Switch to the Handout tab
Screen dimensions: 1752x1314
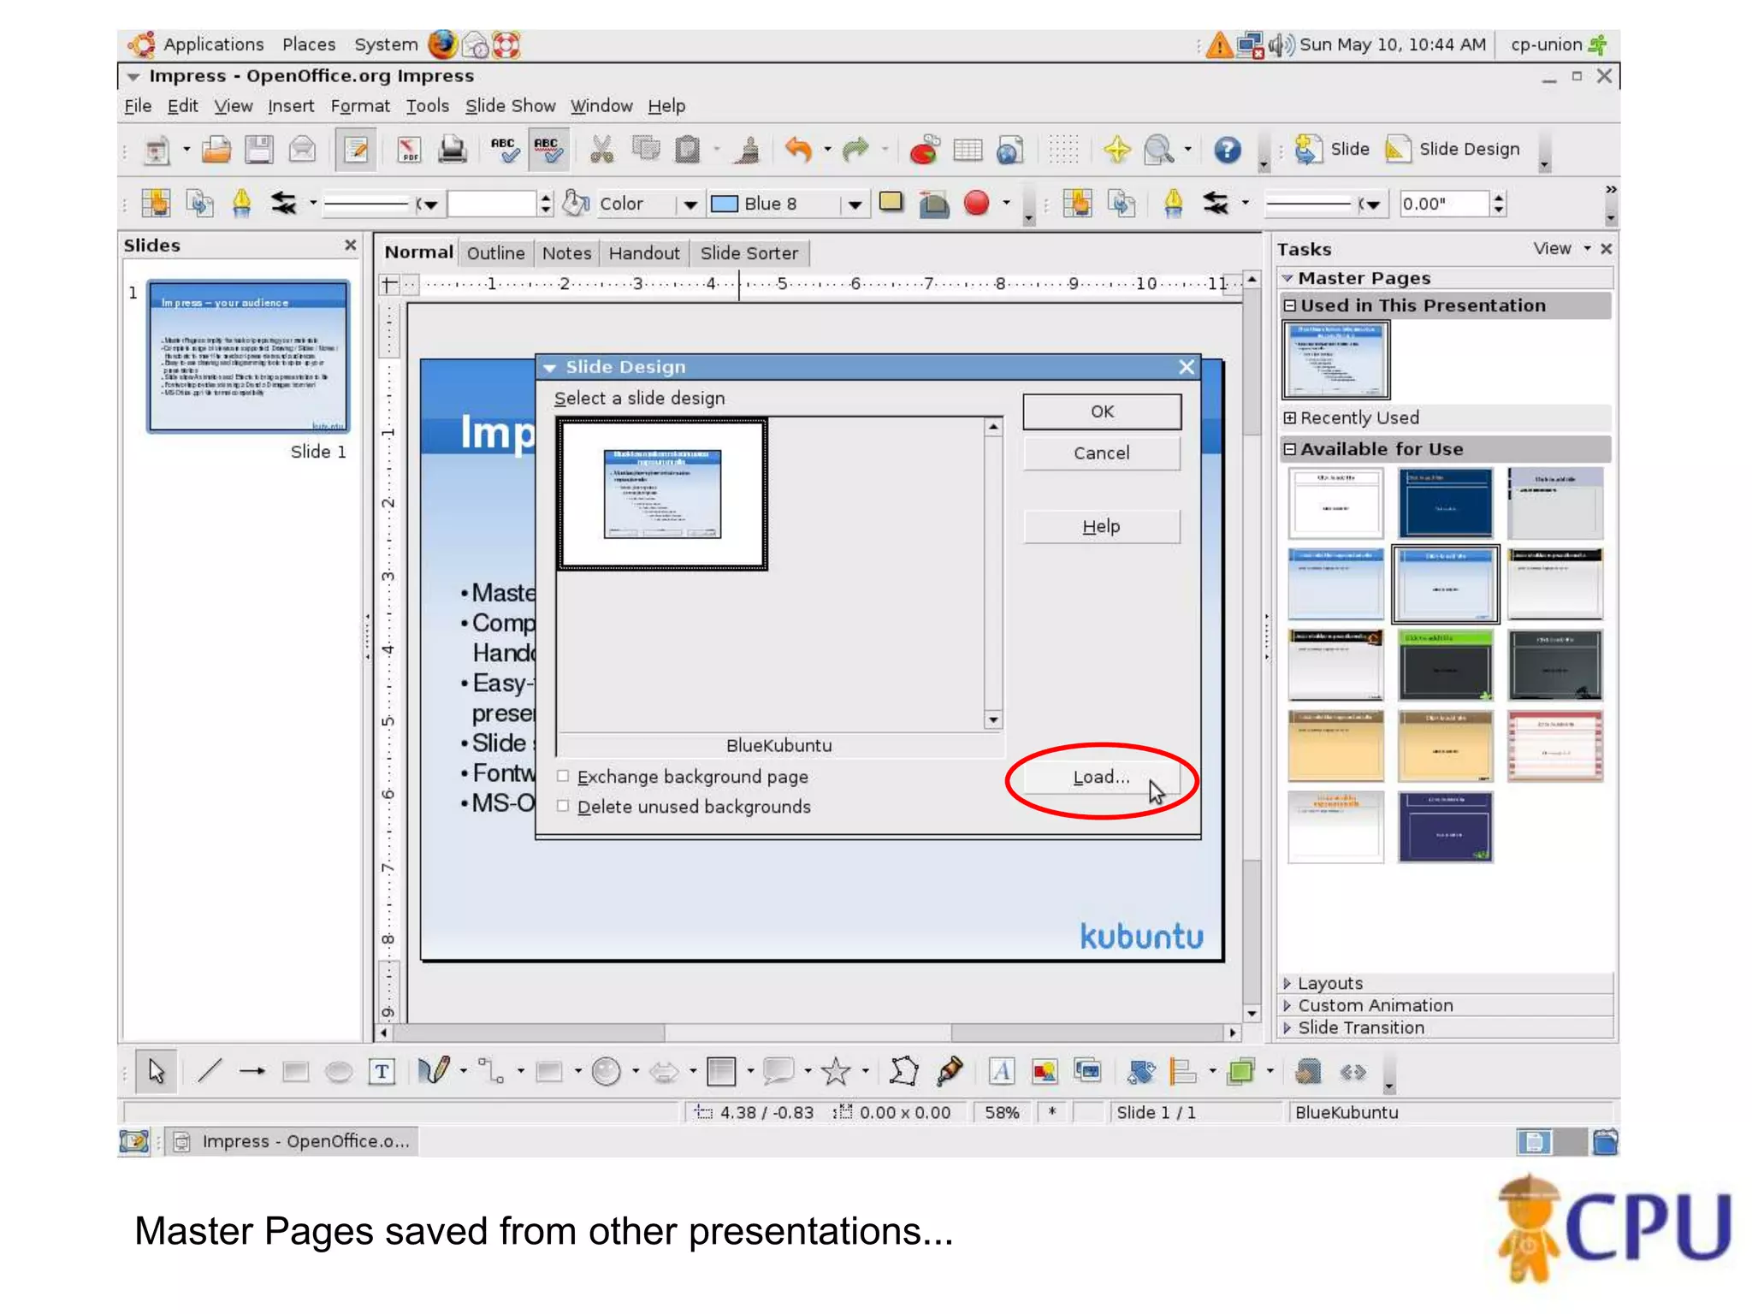[x=644, y=253]
